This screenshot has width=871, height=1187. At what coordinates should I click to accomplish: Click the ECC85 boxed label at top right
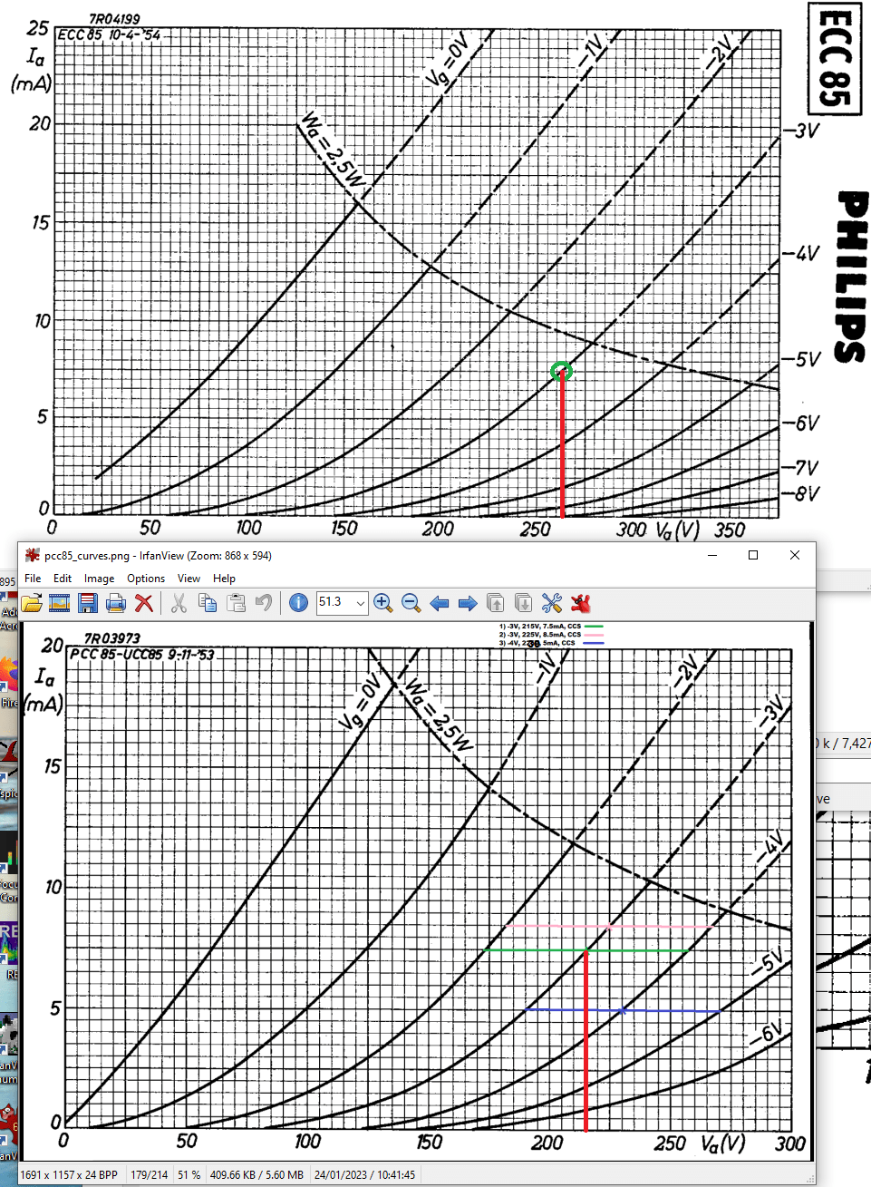click(835, 58)
